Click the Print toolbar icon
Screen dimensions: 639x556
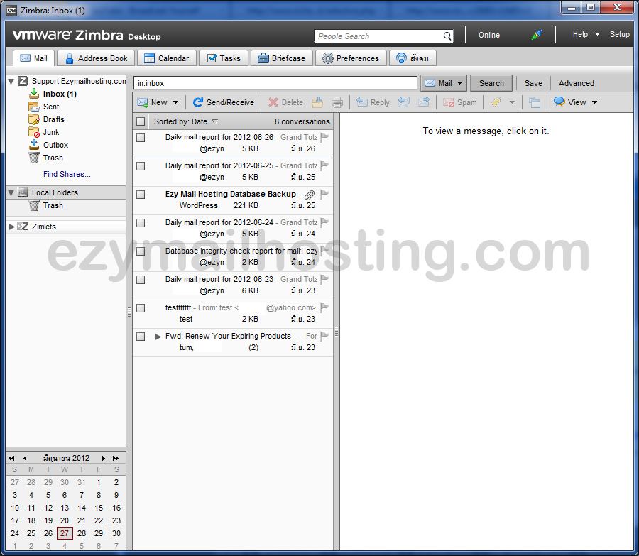pyautogui.click(x=337, y=102)
